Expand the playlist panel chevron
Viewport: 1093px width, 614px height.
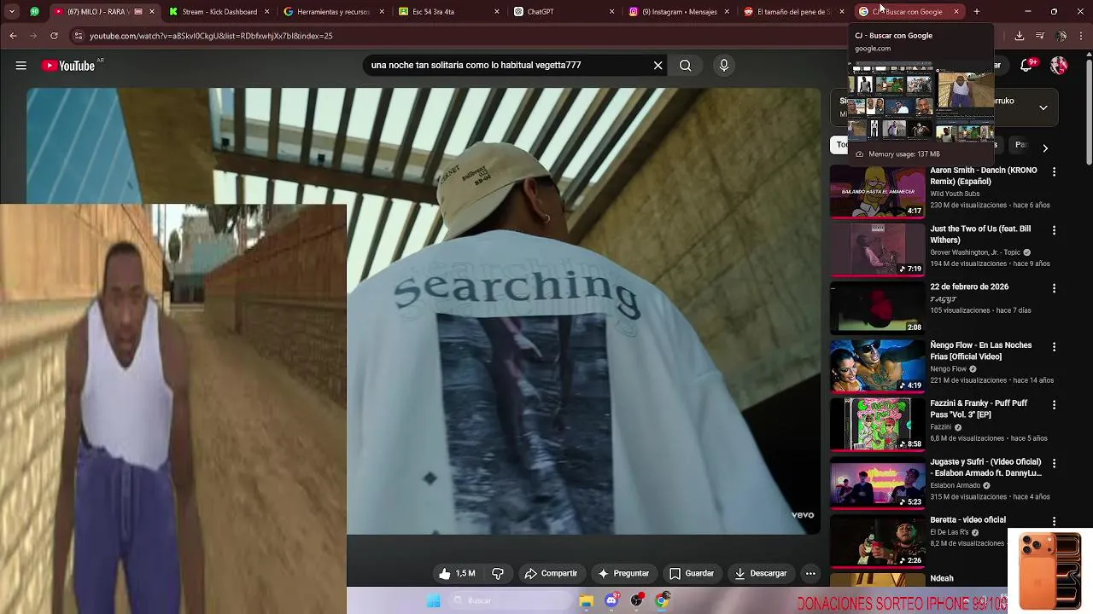tap(1043, 107)
